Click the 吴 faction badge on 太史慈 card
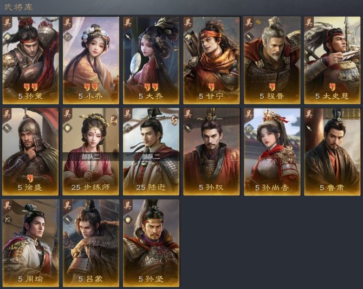 pyautogui.click(x=309, y=23)
